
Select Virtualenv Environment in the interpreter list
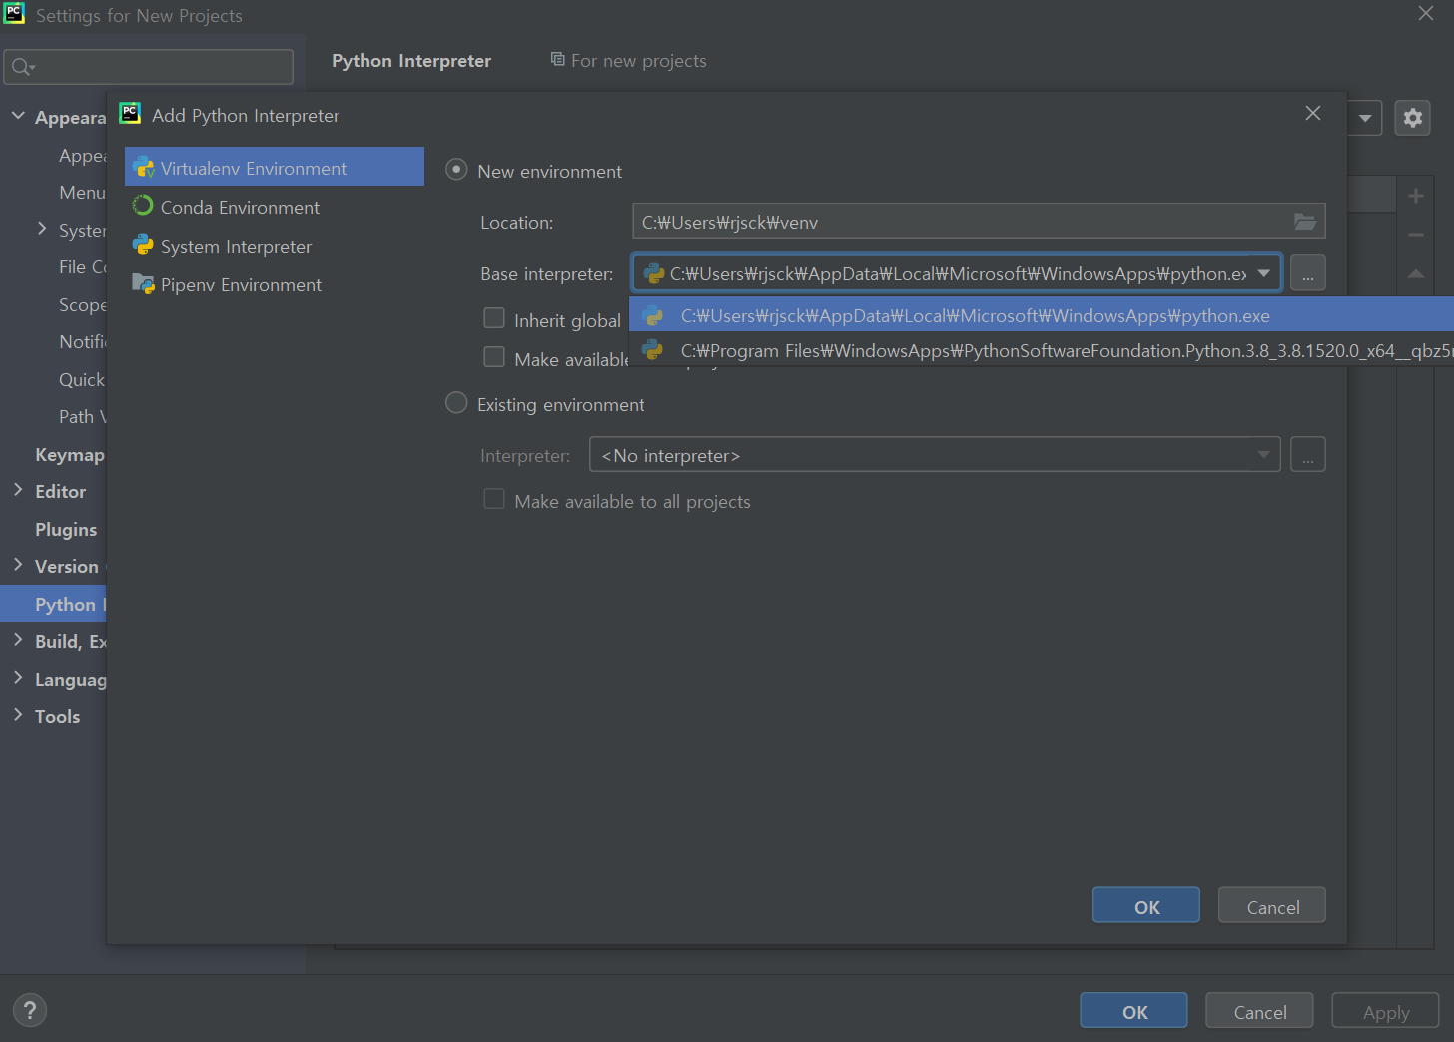275,167
